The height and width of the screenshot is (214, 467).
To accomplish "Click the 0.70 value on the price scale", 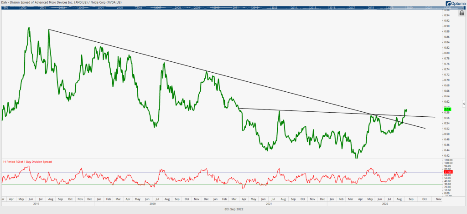I will (446, 80).
